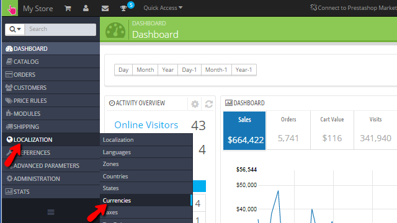
Task: Open Activity Overview settings gear
Action: 195,104
